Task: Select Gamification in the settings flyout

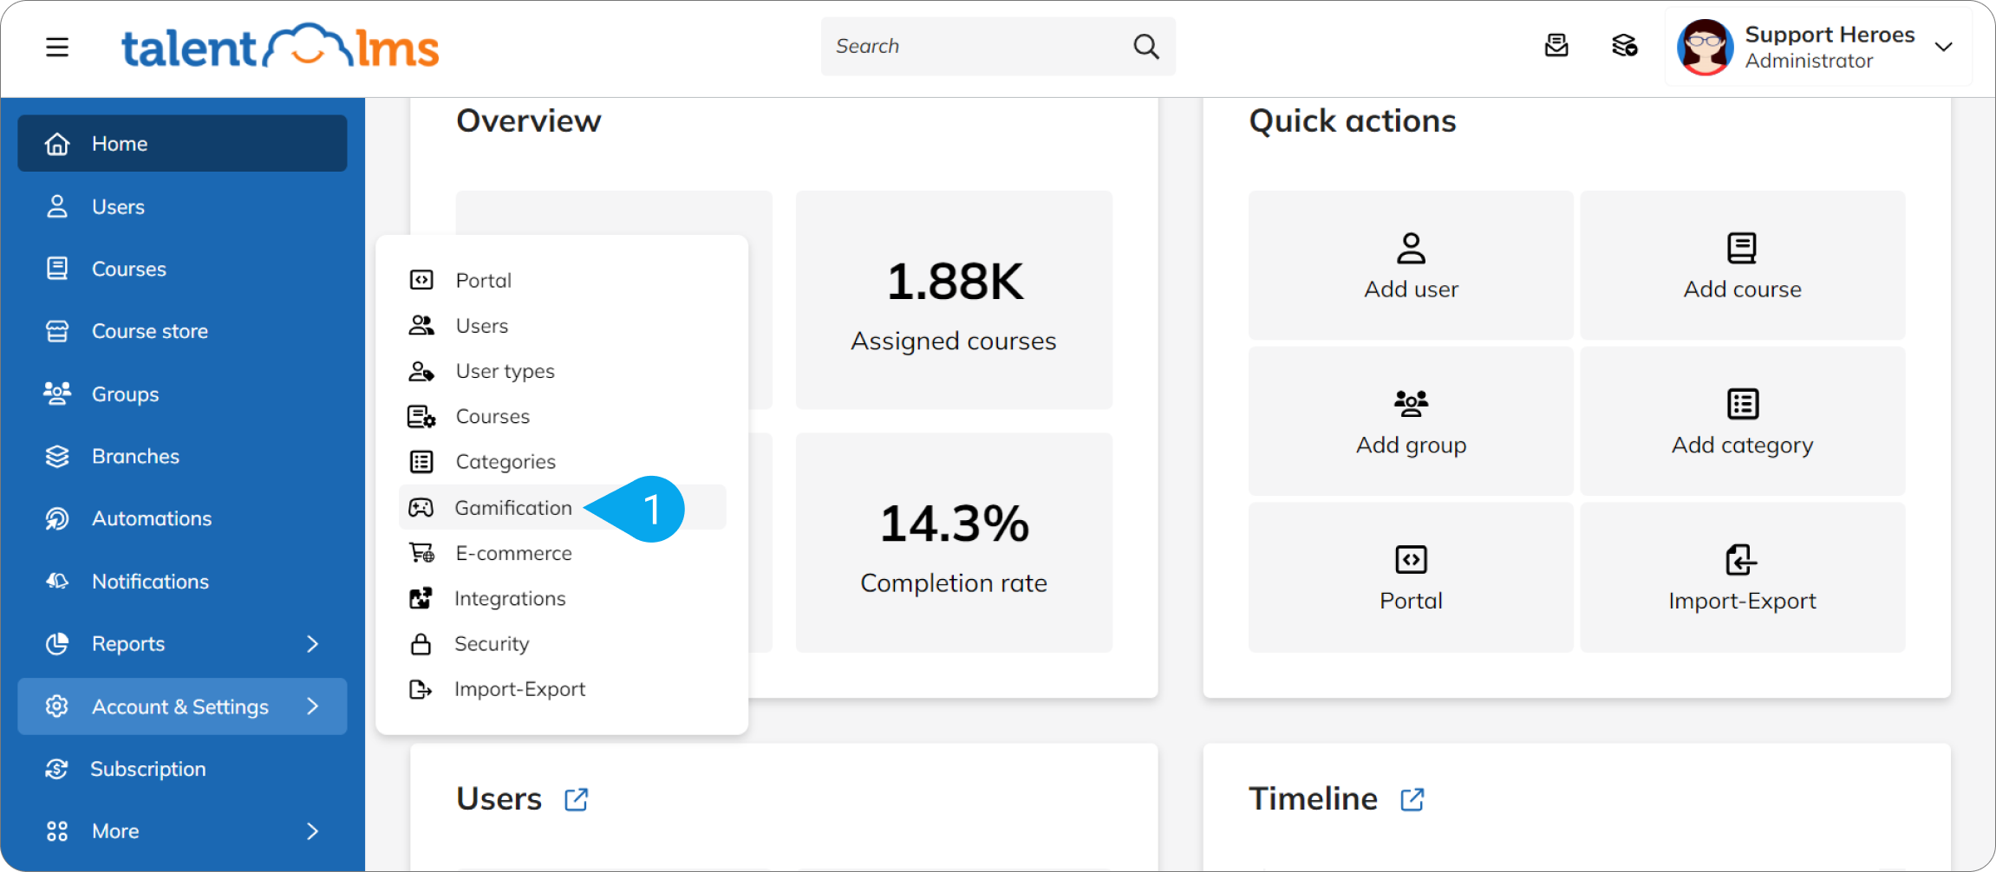Action: (562, 507)
